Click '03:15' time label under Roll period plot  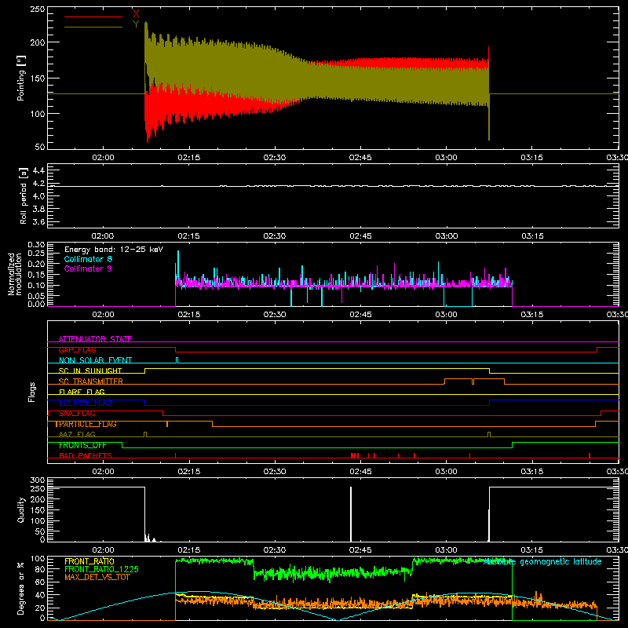pyautogui.click(x=533, y=236)
